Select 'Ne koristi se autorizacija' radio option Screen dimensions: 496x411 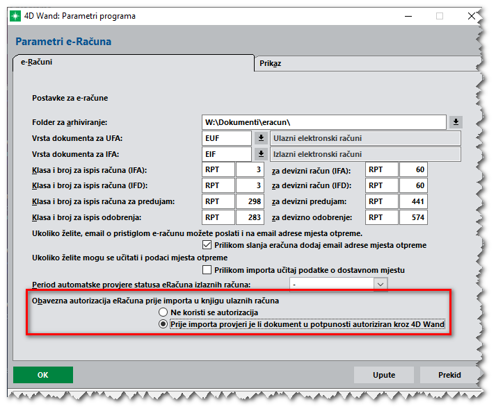pos(163,313)
